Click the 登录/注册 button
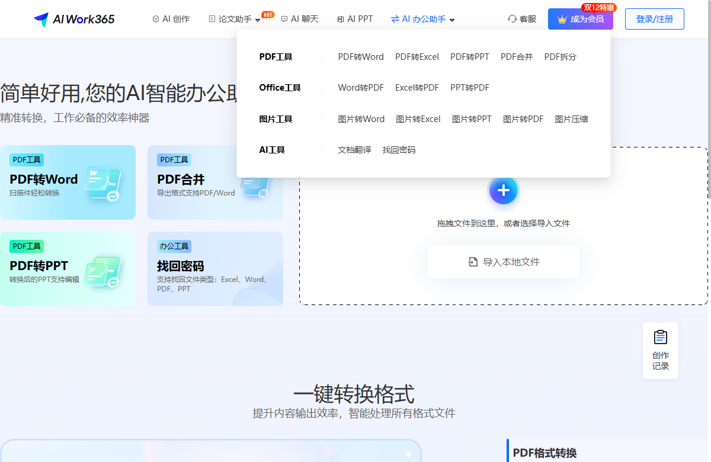The width and height of the screenshot is (711, 462). click(x=654, y=18)
